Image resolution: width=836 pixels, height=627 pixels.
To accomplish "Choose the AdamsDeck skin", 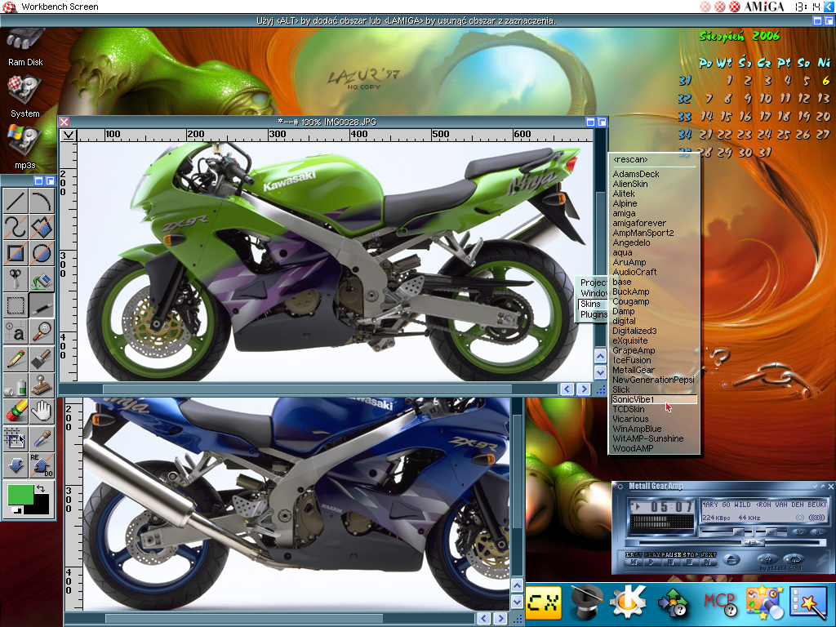I will coord(654,174).
